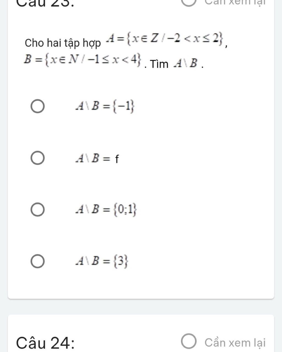Click the 'Cần xem lại' label for Câu 24

tap(235, 343)
